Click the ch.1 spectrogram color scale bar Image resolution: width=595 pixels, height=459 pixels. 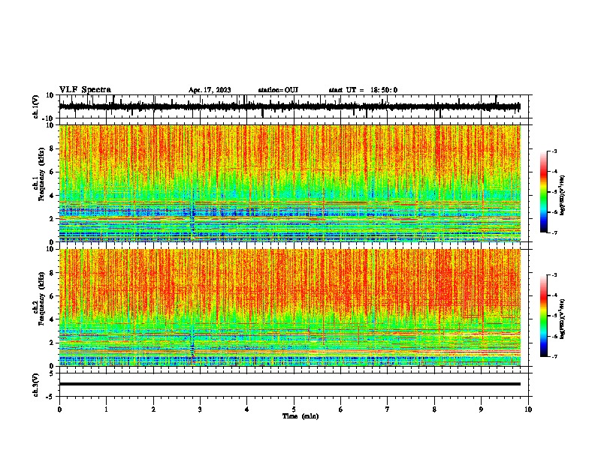[x=543, y=192]
